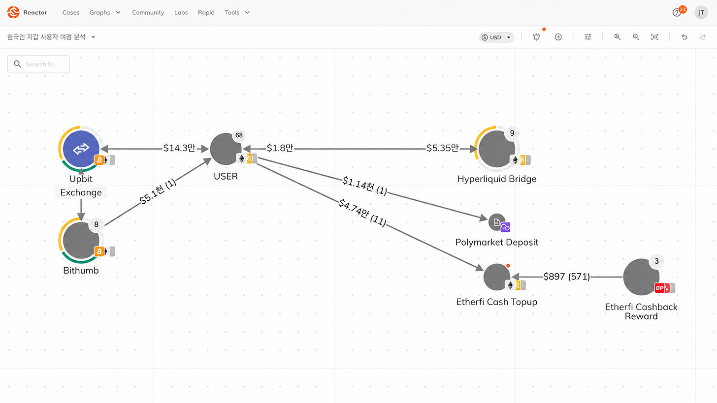
Task: Go to the Community page
Action: [x=148, y=12]
